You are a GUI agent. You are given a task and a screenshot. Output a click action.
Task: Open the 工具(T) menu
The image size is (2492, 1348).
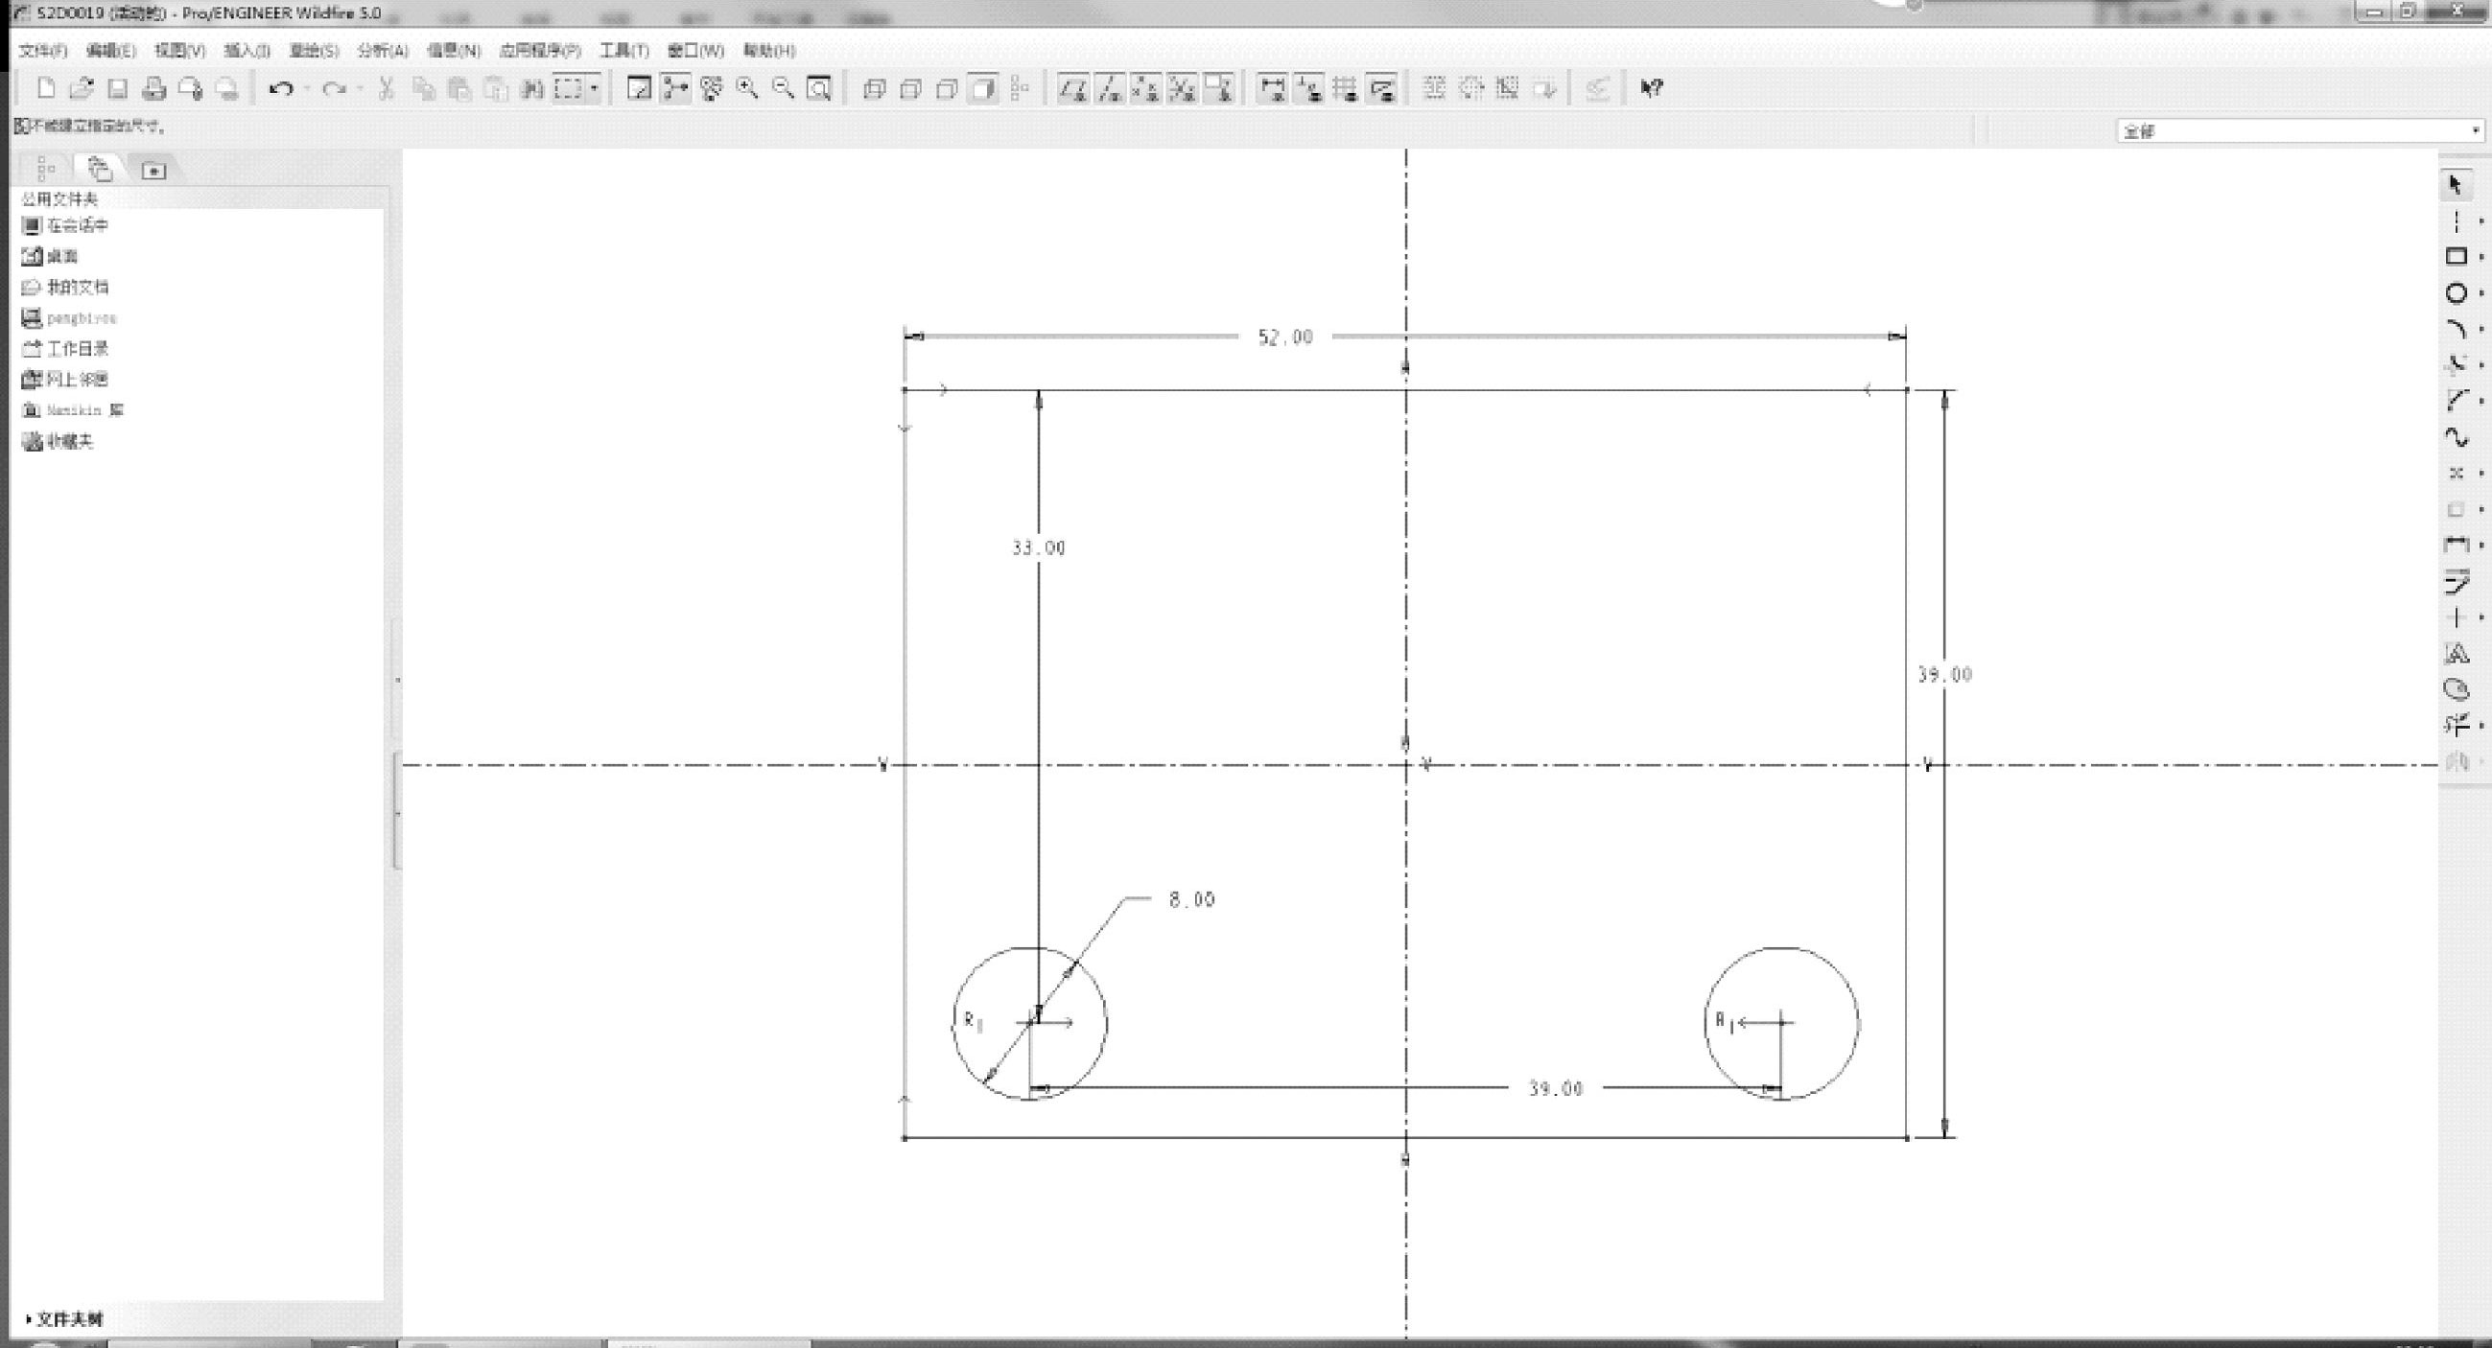coord(623,50)
